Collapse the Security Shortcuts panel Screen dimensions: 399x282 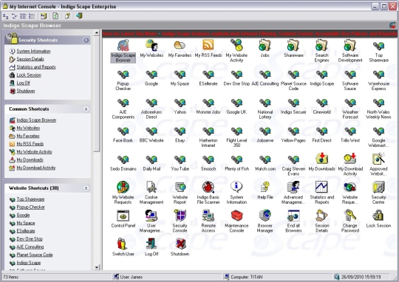point(86,40)
